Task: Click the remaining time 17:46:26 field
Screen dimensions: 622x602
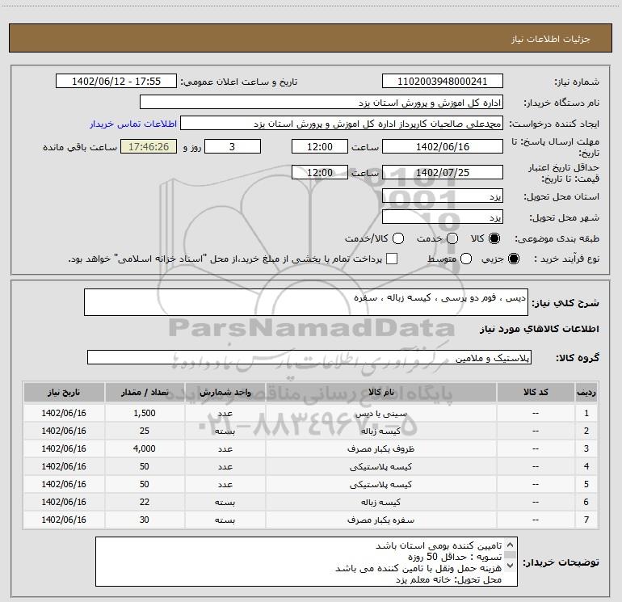Action: point(149,146)
